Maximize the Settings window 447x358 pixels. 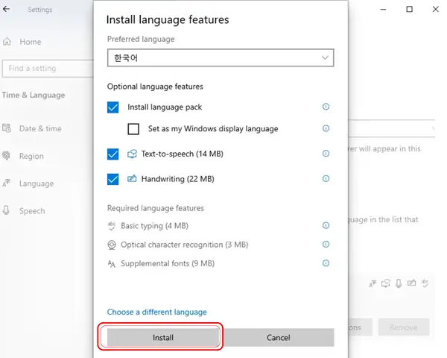tap(409, 9)
